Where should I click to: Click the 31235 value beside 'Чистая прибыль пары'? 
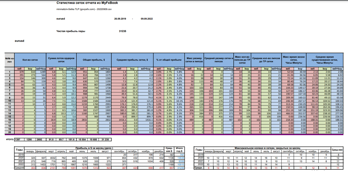click(x=123, y=31)
